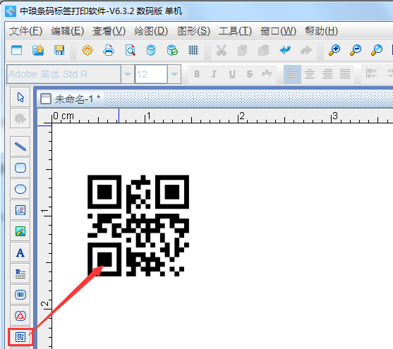Expand the font size dropdown
This screenshot has width=393, height=349.
click(174, 74)
